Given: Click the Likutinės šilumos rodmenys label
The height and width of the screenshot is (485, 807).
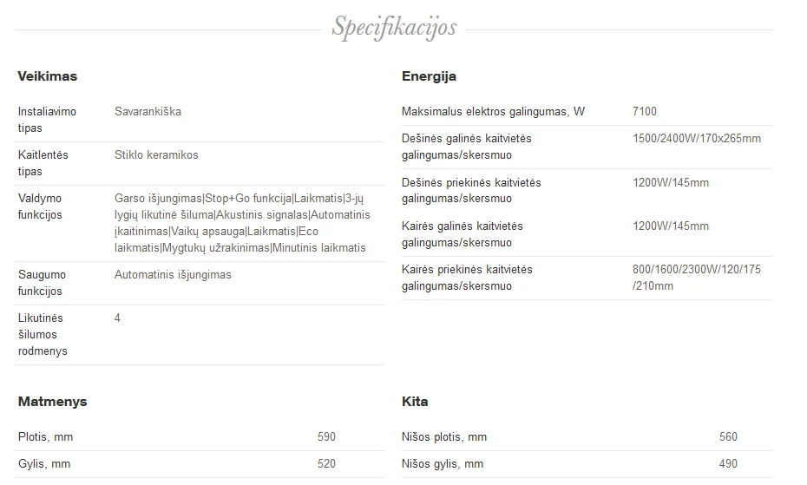Looking at the screenshot, I should (43, 334).
